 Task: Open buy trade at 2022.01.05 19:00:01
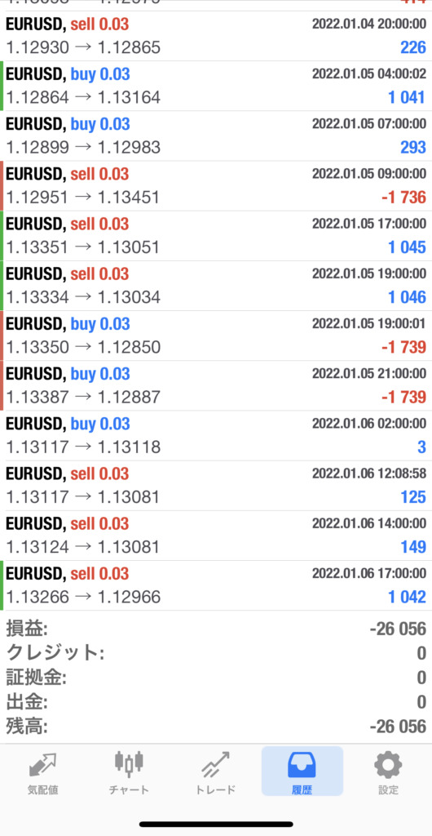coord(216,336)
